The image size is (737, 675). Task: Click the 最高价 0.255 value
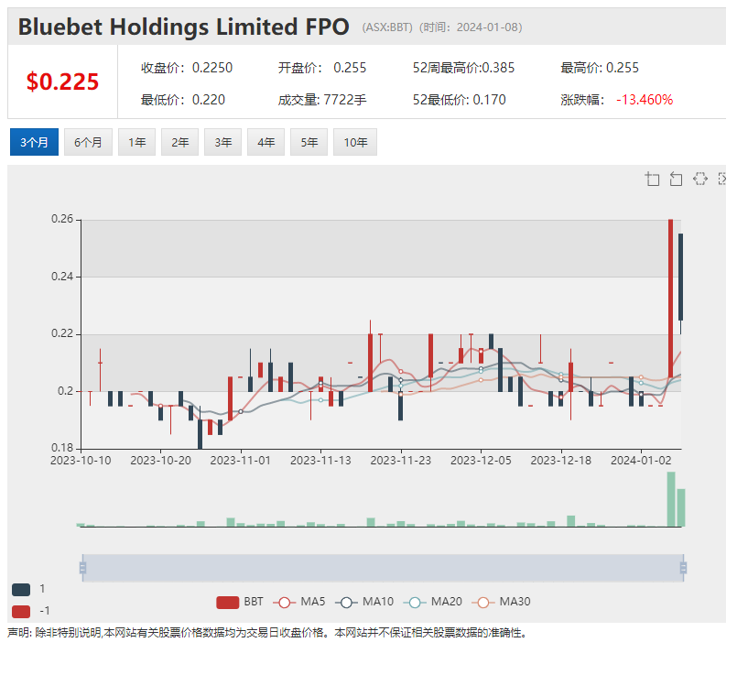623,68
